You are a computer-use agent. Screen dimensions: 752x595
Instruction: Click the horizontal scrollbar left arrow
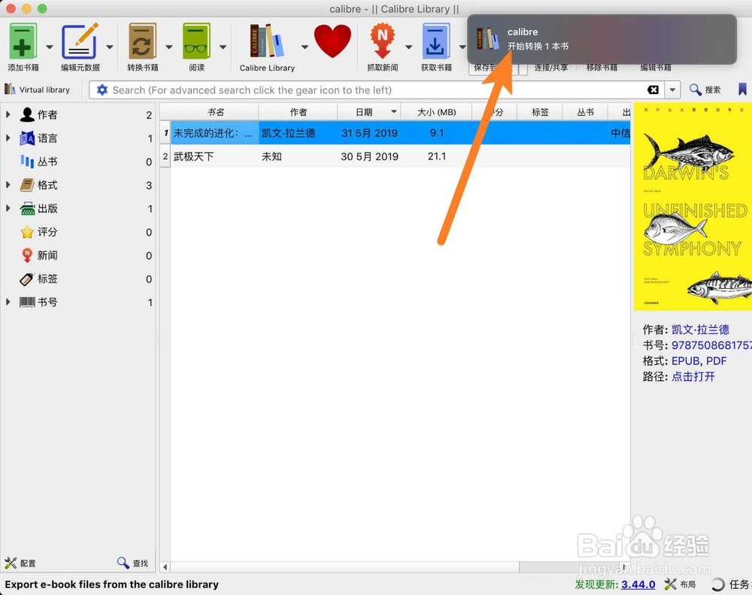[x=165, y=567]
